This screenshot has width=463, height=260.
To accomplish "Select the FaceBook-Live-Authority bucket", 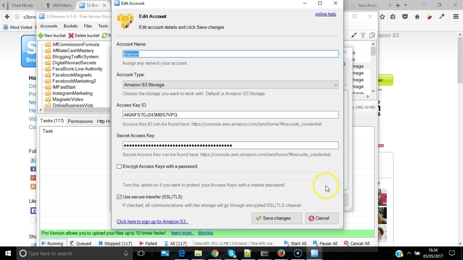I will [77, 69].
